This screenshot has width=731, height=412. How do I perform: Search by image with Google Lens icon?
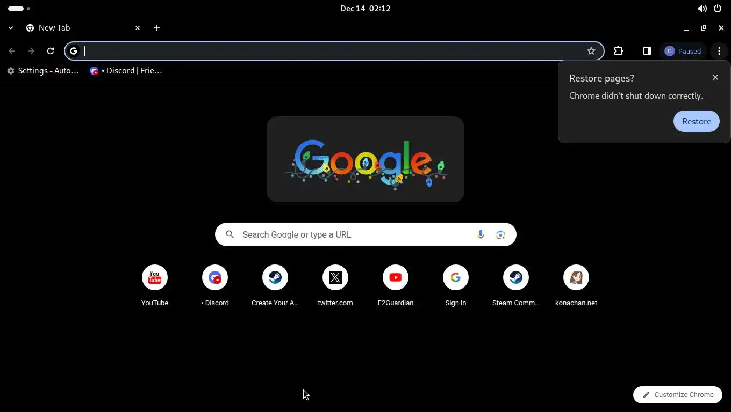[x=500, y=234]
